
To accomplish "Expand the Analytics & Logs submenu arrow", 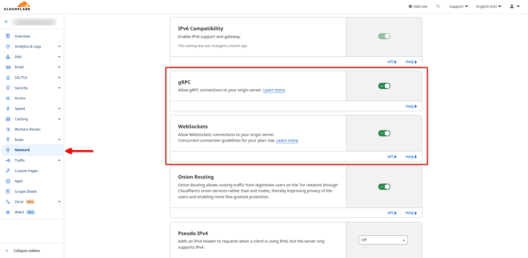I will [x=59, y=47].
